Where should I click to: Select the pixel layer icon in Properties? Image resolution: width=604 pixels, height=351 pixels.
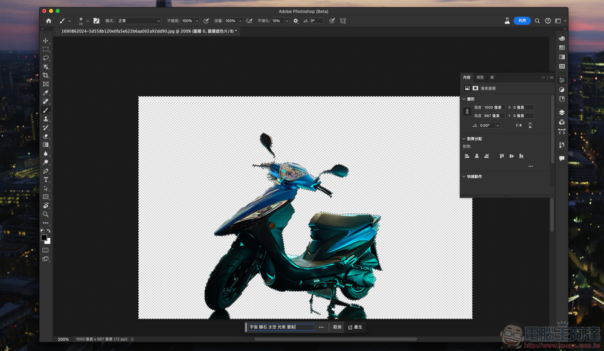467,88
